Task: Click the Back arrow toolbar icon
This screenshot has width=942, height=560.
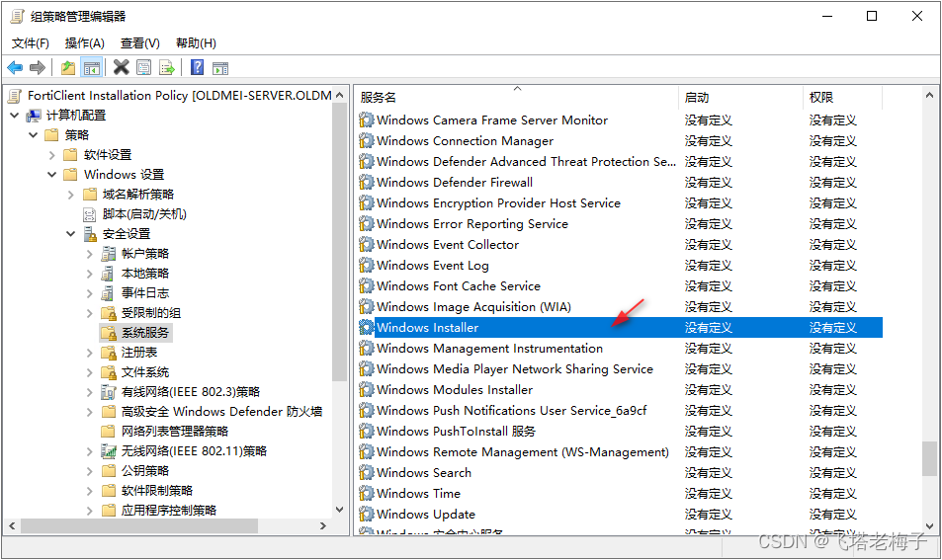Action: (15, 68)
